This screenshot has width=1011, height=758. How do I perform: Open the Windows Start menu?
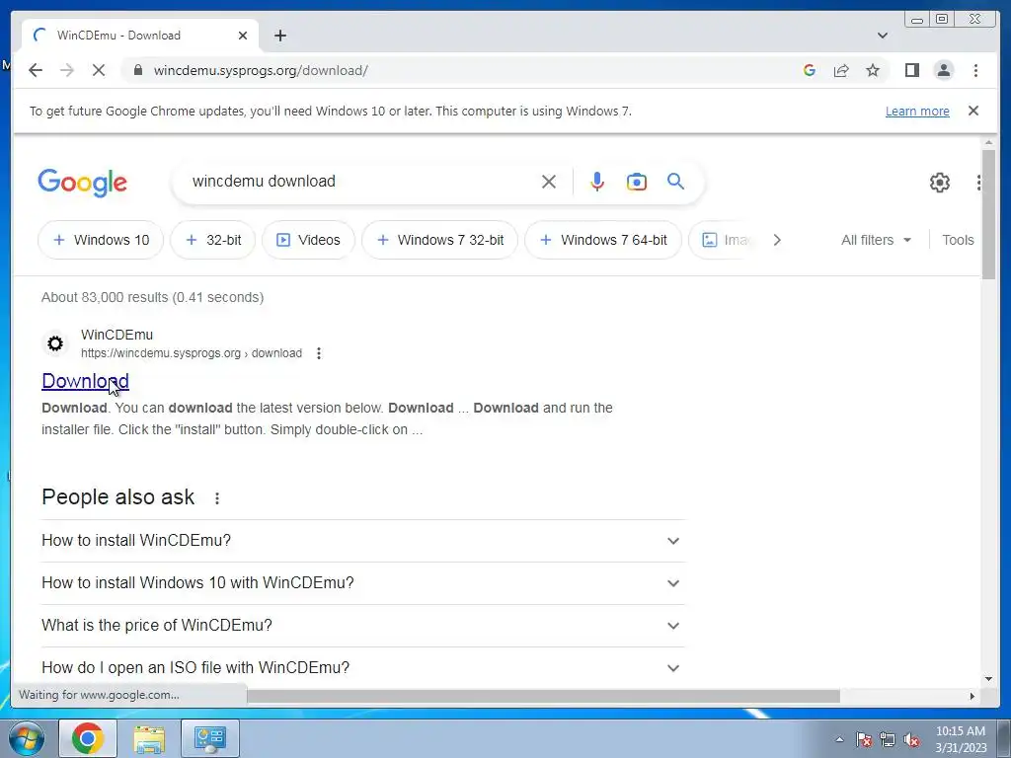pyautogui.click(x=27, y=738)
